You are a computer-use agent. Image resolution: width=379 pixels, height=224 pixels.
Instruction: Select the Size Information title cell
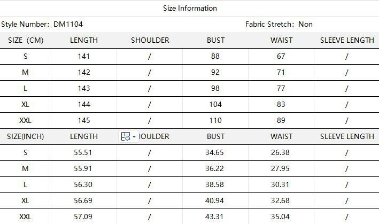point(190,8)
